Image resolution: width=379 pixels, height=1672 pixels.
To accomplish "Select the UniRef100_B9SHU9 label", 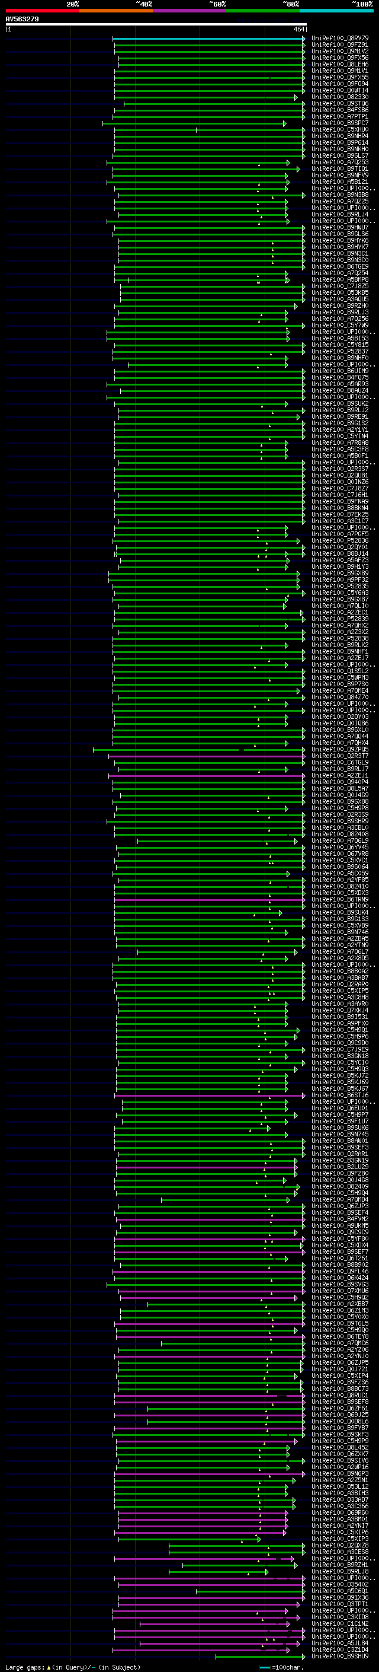I will pyautogui.click(x=340, y=1656).
